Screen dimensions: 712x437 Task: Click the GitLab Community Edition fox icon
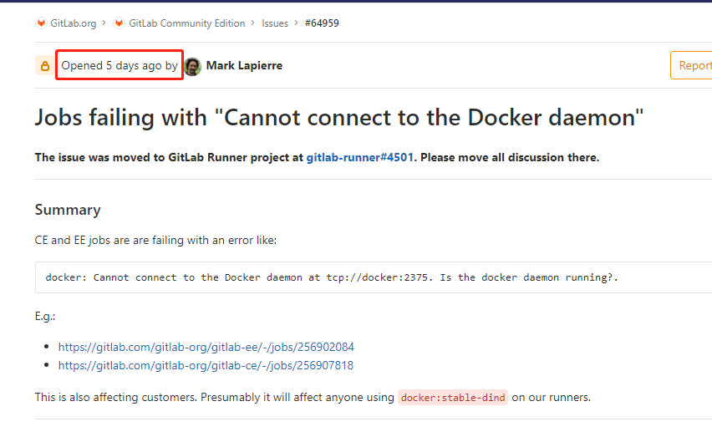(x=119, y=23)
